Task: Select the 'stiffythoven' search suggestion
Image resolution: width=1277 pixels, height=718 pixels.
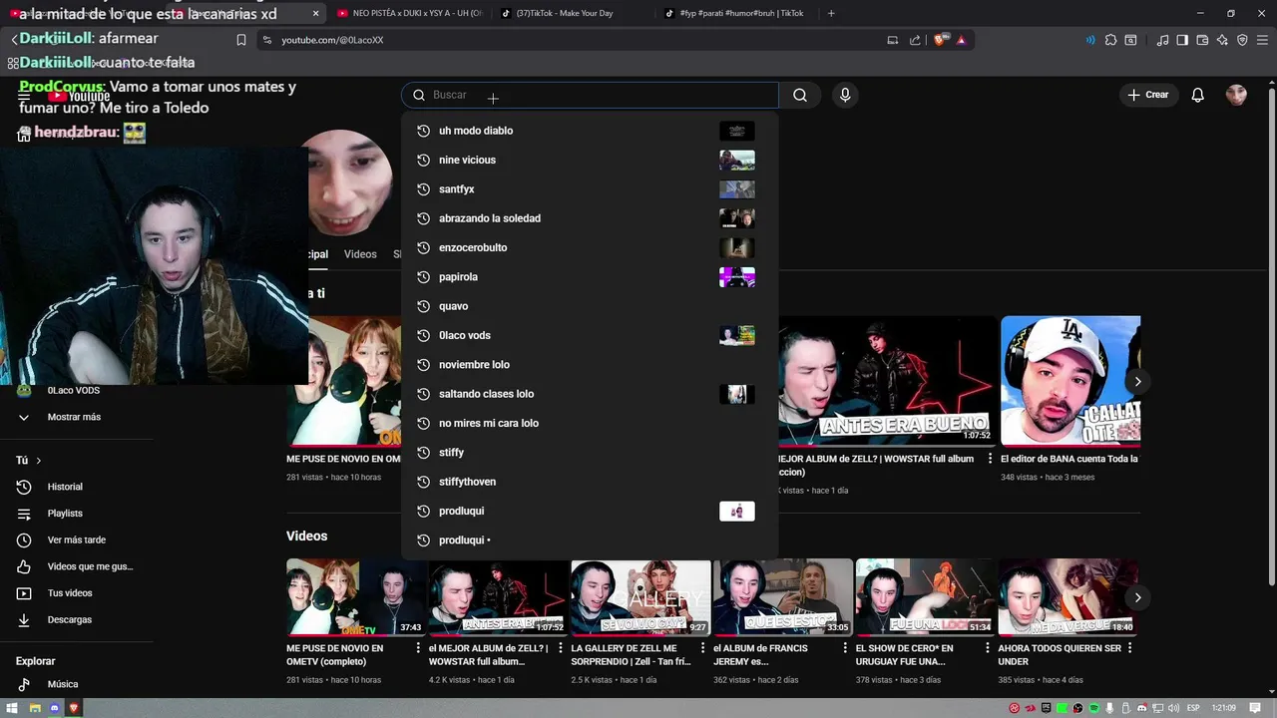Action: tap(590, 482)
